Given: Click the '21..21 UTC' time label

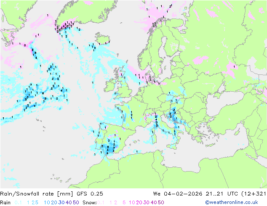Looking at the screenshot, I should coord(222,194).
